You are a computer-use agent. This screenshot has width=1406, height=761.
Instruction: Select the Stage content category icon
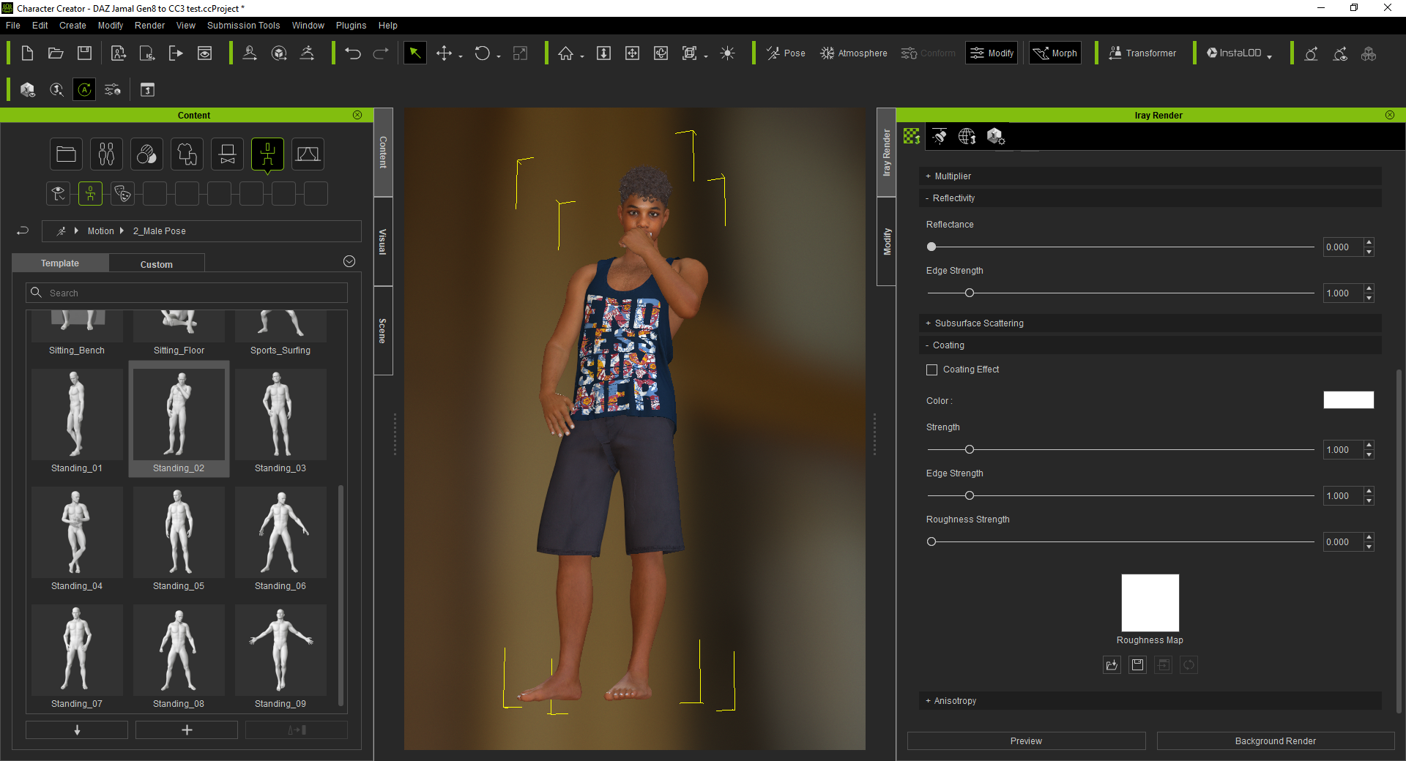[x=308, y=154]
